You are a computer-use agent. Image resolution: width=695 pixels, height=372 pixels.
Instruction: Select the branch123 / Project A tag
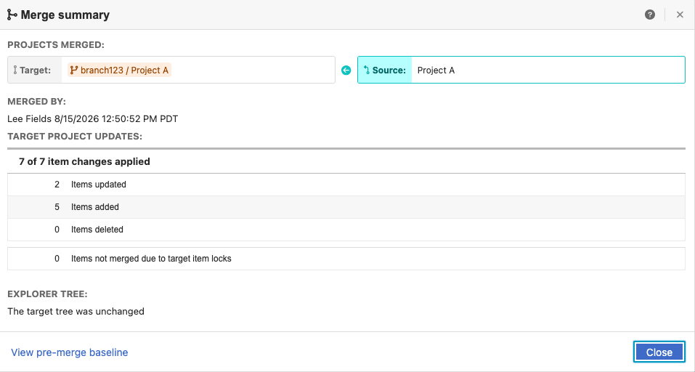coord(119,70)
